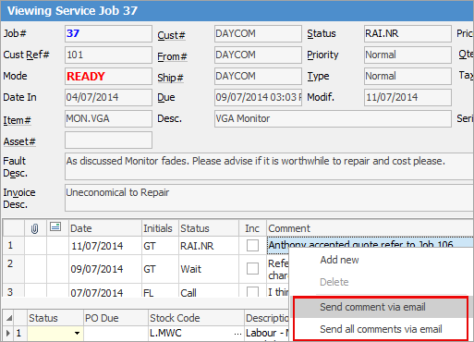
Task: Click the Stock Code column header
Action: tap(196, 318)
